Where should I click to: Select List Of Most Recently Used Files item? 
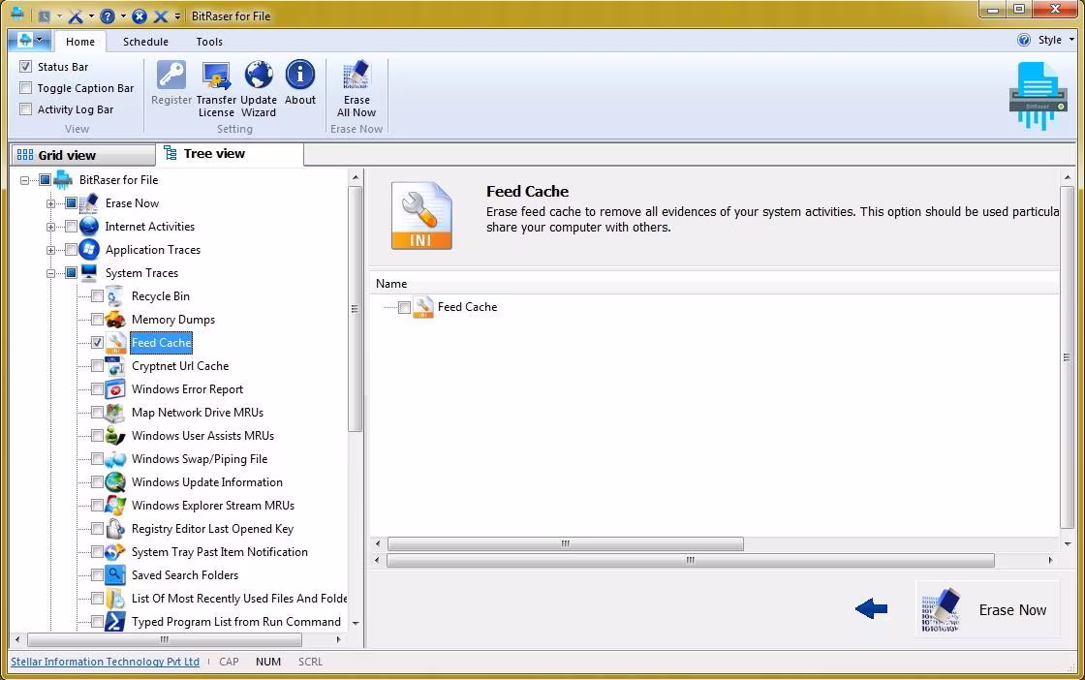pyautogui.click(x=239, y=599)
